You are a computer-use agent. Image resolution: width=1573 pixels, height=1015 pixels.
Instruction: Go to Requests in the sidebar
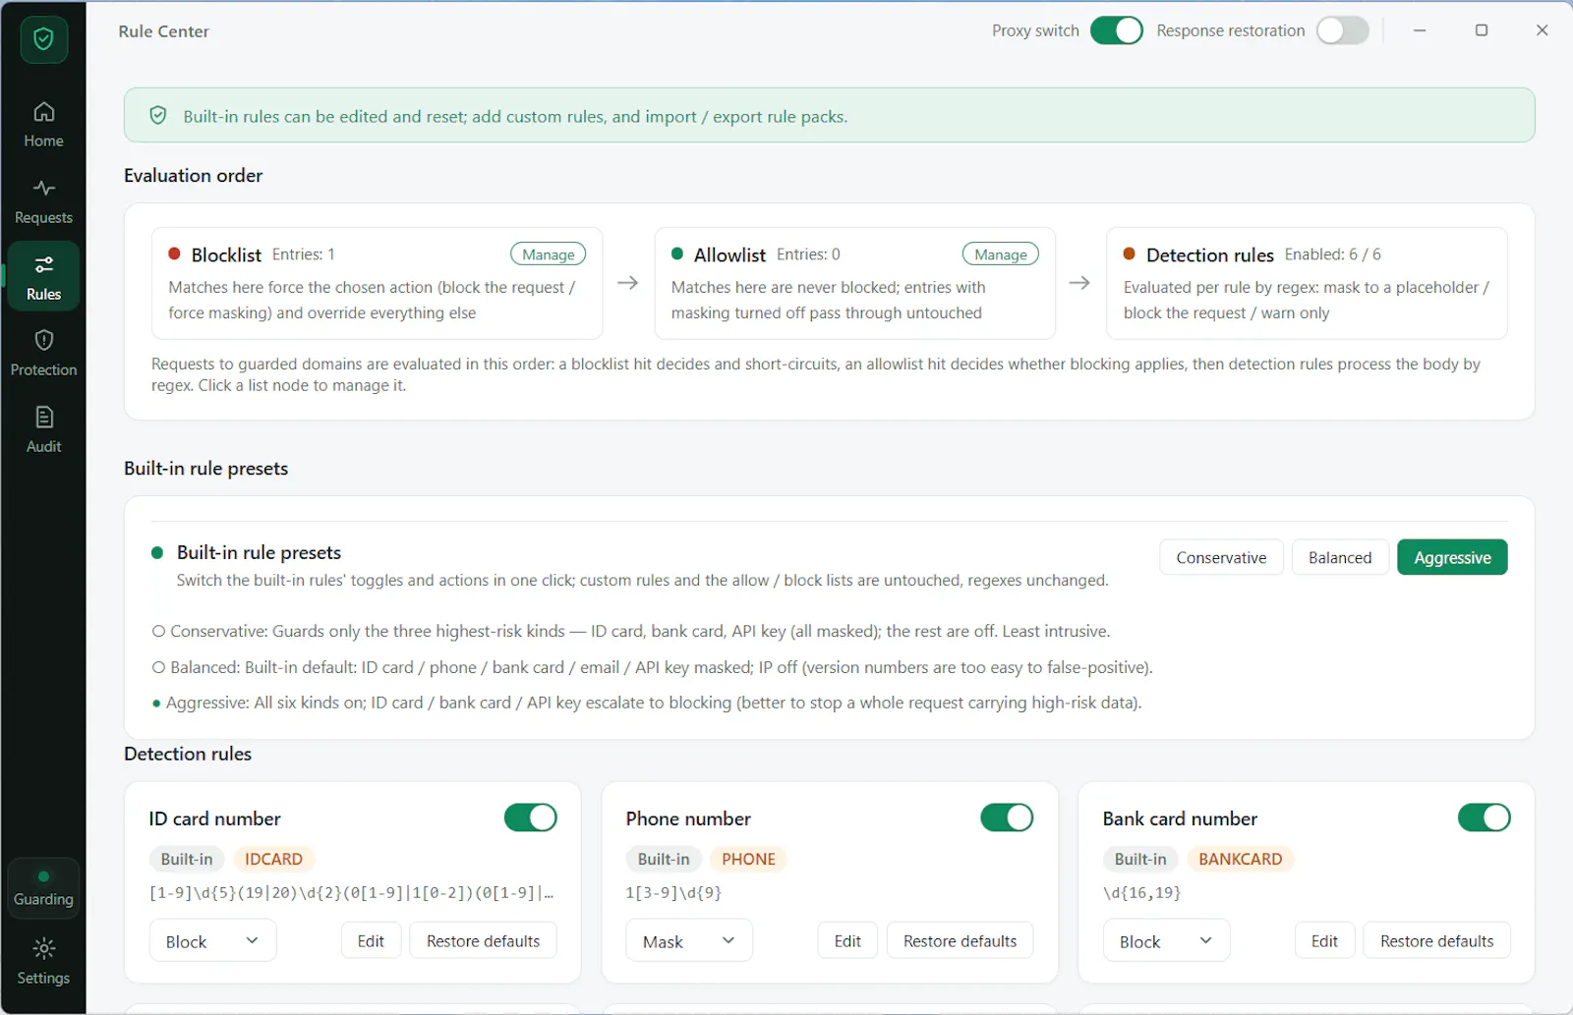pyautogui.click(x=43, y=201)
